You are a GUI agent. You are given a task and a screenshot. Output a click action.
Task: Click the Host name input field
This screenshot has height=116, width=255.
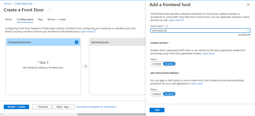(200, 31)
